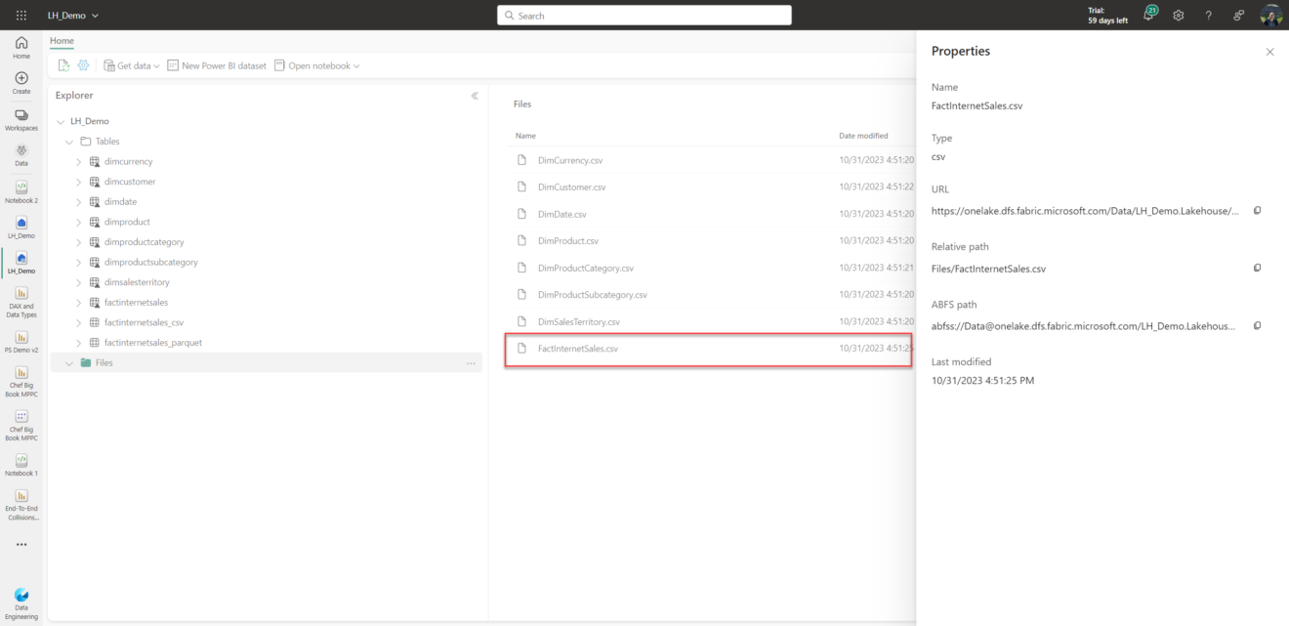Image resolution: width=1289 pixels, height=626 pixels.
Task: Expand the dimcustomer table
Action: click(x=78, y=181)
